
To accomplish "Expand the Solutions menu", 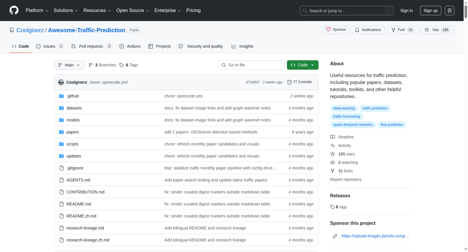I will [66, 11].
